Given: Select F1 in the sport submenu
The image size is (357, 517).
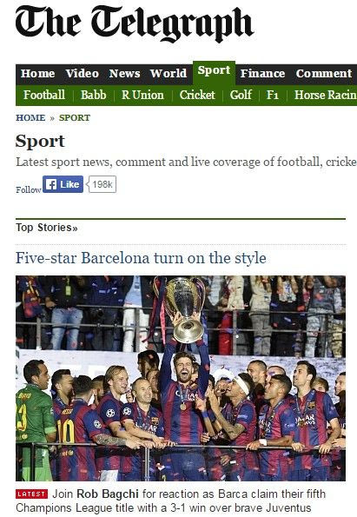Looking at the screenshot, I should [x=273, y=96].
